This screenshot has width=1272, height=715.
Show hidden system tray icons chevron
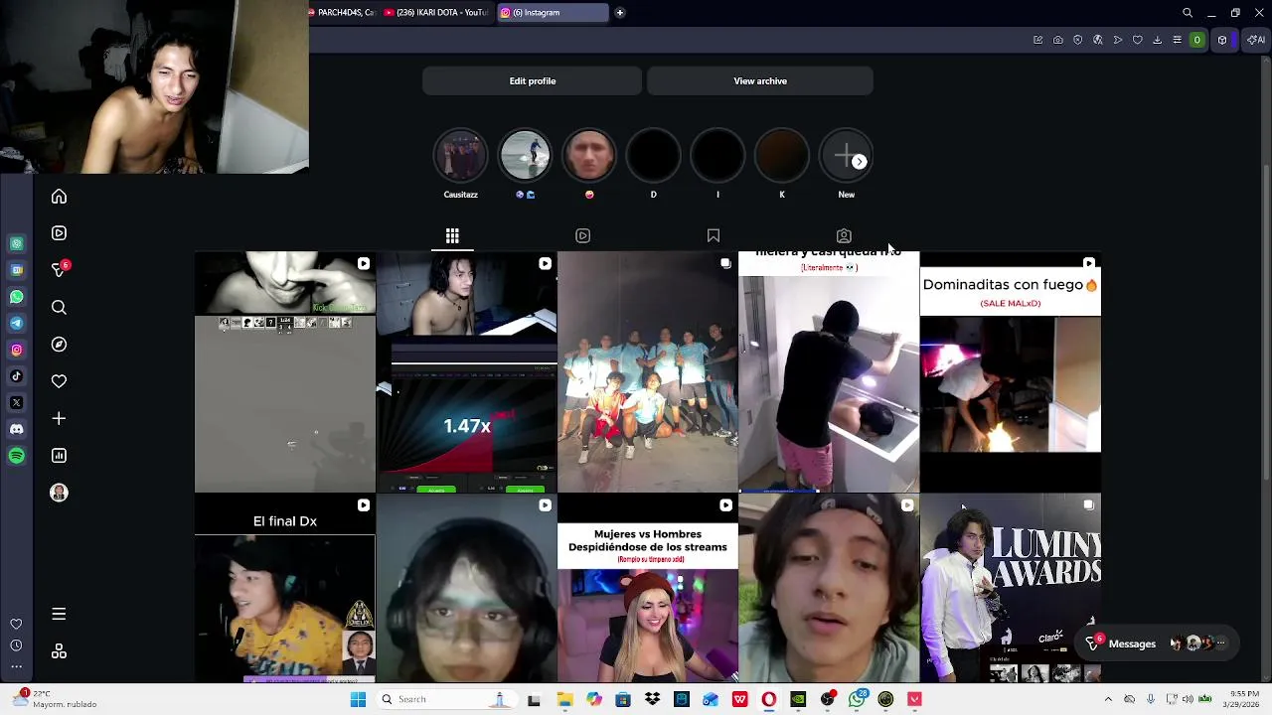[x=1107, y=699]
